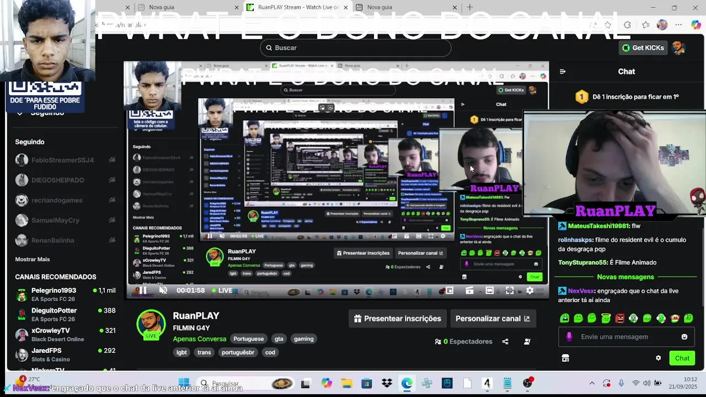The width and height of the screenshot is (706, 397).
Task: Click Presentear inscrições button
Action: click(x=398, y=319)
